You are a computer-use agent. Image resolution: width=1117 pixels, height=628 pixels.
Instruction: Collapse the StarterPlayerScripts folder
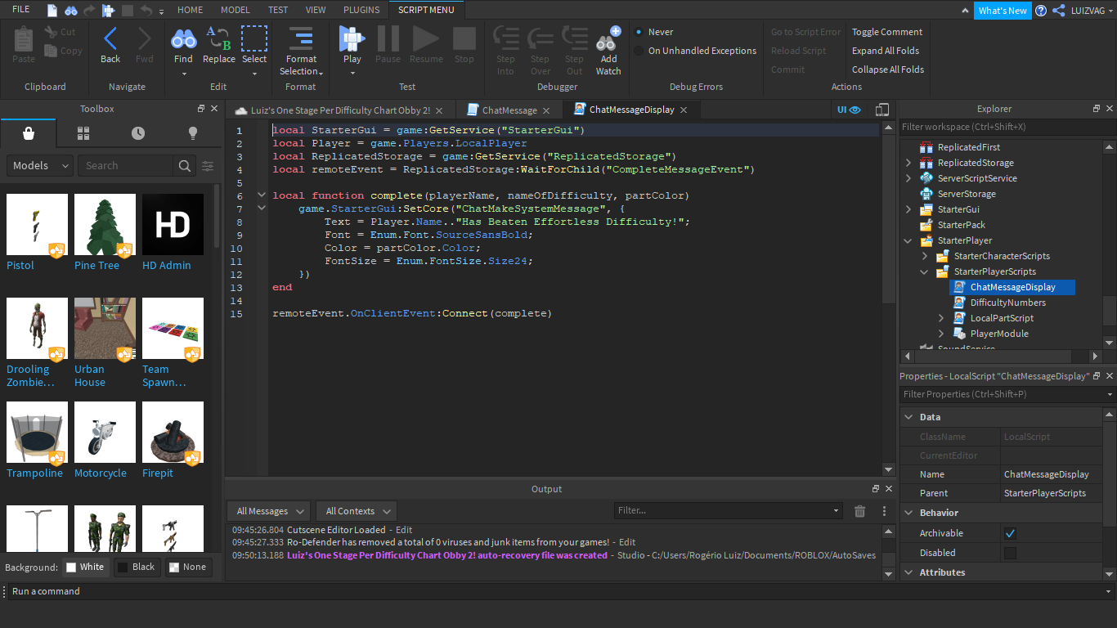(925, 271)
